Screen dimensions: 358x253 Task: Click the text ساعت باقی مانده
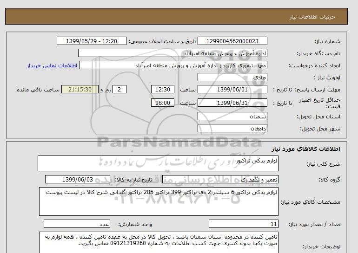[x=38, y=90]
